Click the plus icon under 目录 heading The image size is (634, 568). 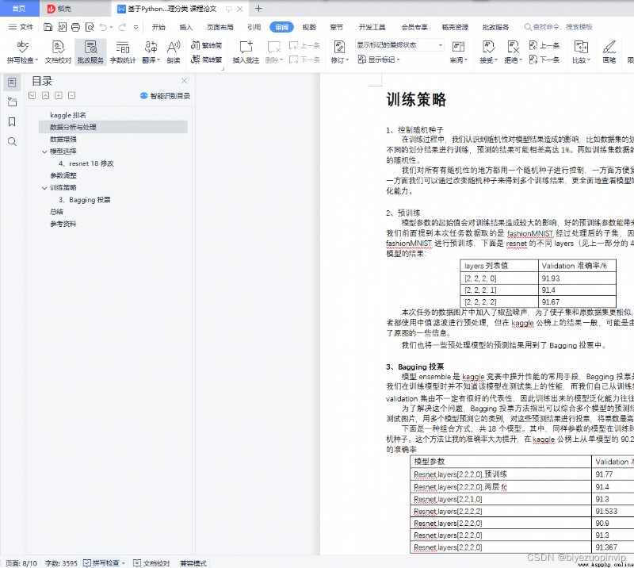[59, 95]
